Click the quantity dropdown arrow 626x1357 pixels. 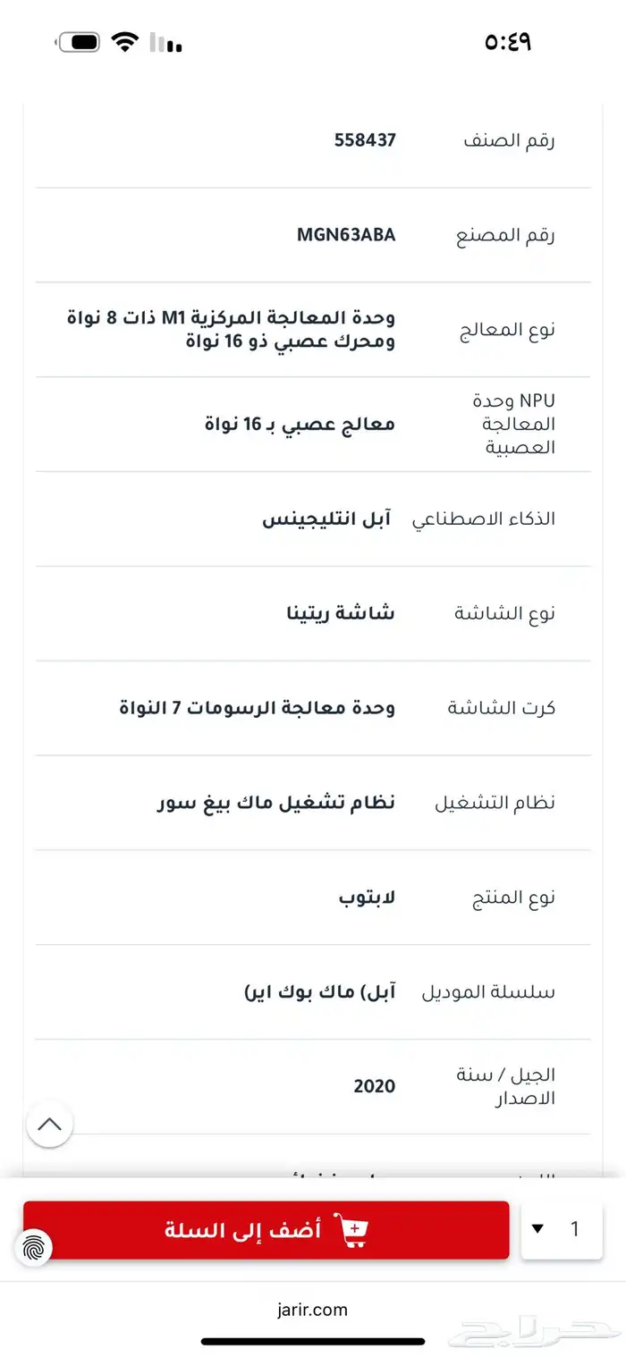(537, 1229)
